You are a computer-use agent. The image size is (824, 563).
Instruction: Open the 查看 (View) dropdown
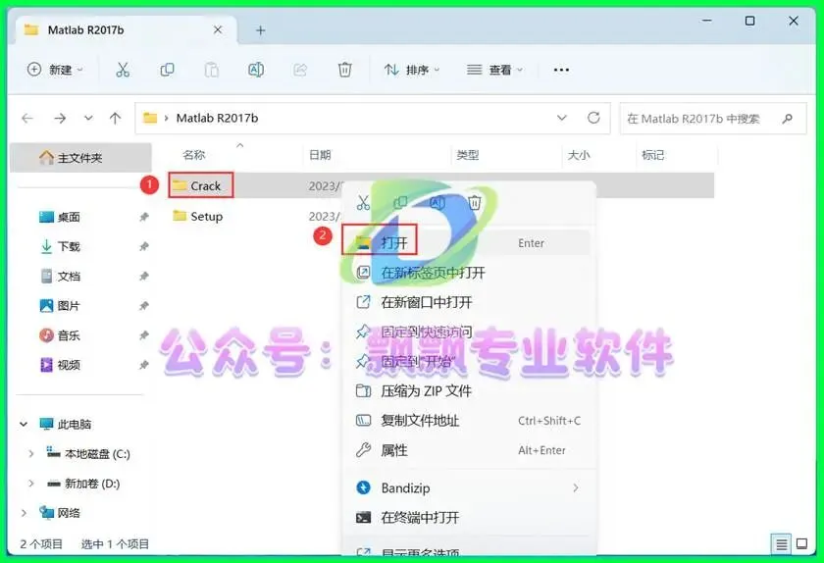point(494,70)
